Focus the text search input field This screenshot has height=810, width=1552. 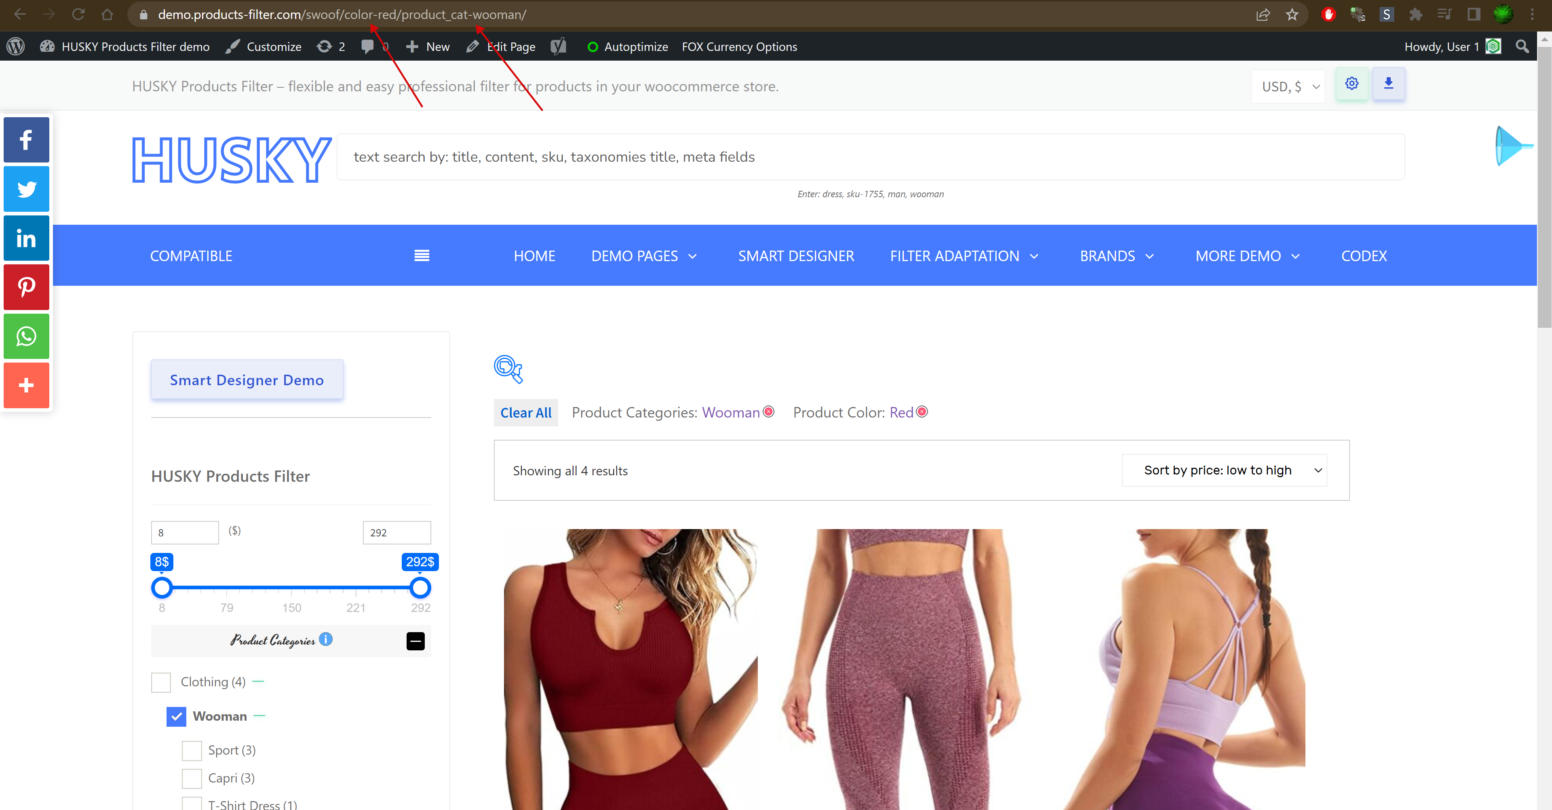point(871,157)
